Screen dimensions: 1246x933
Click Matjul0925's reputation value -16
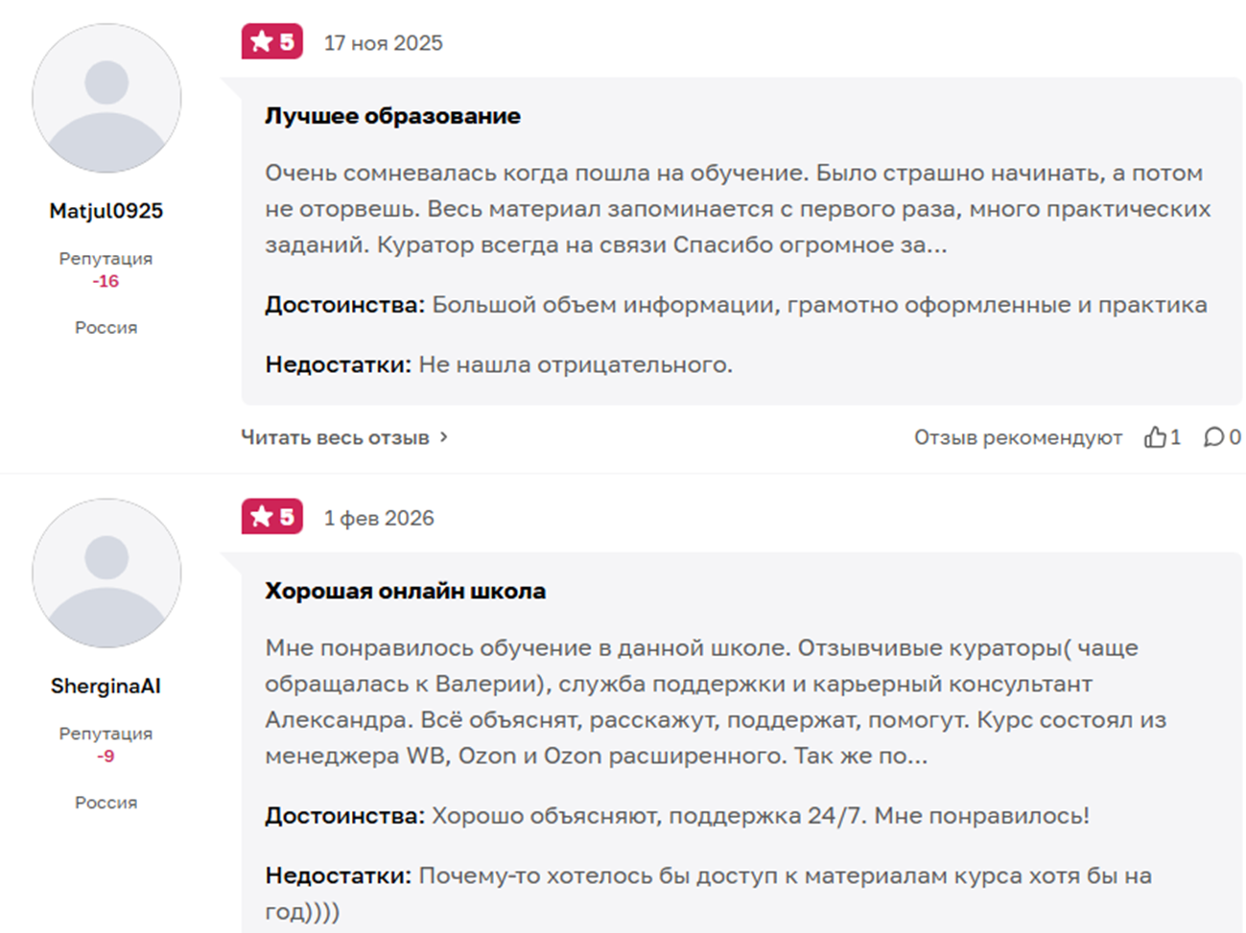tap(106, 281)
